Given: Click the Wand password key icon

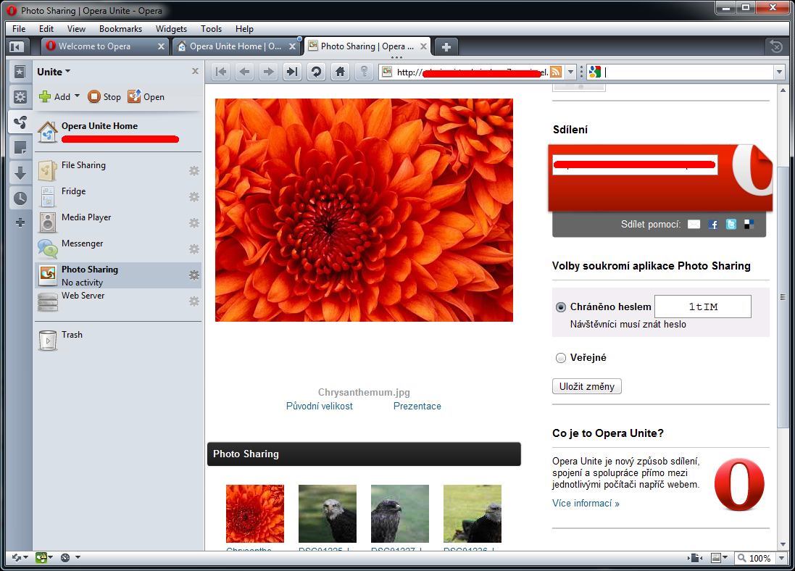Looking at the screenshot, I should 364,72.
